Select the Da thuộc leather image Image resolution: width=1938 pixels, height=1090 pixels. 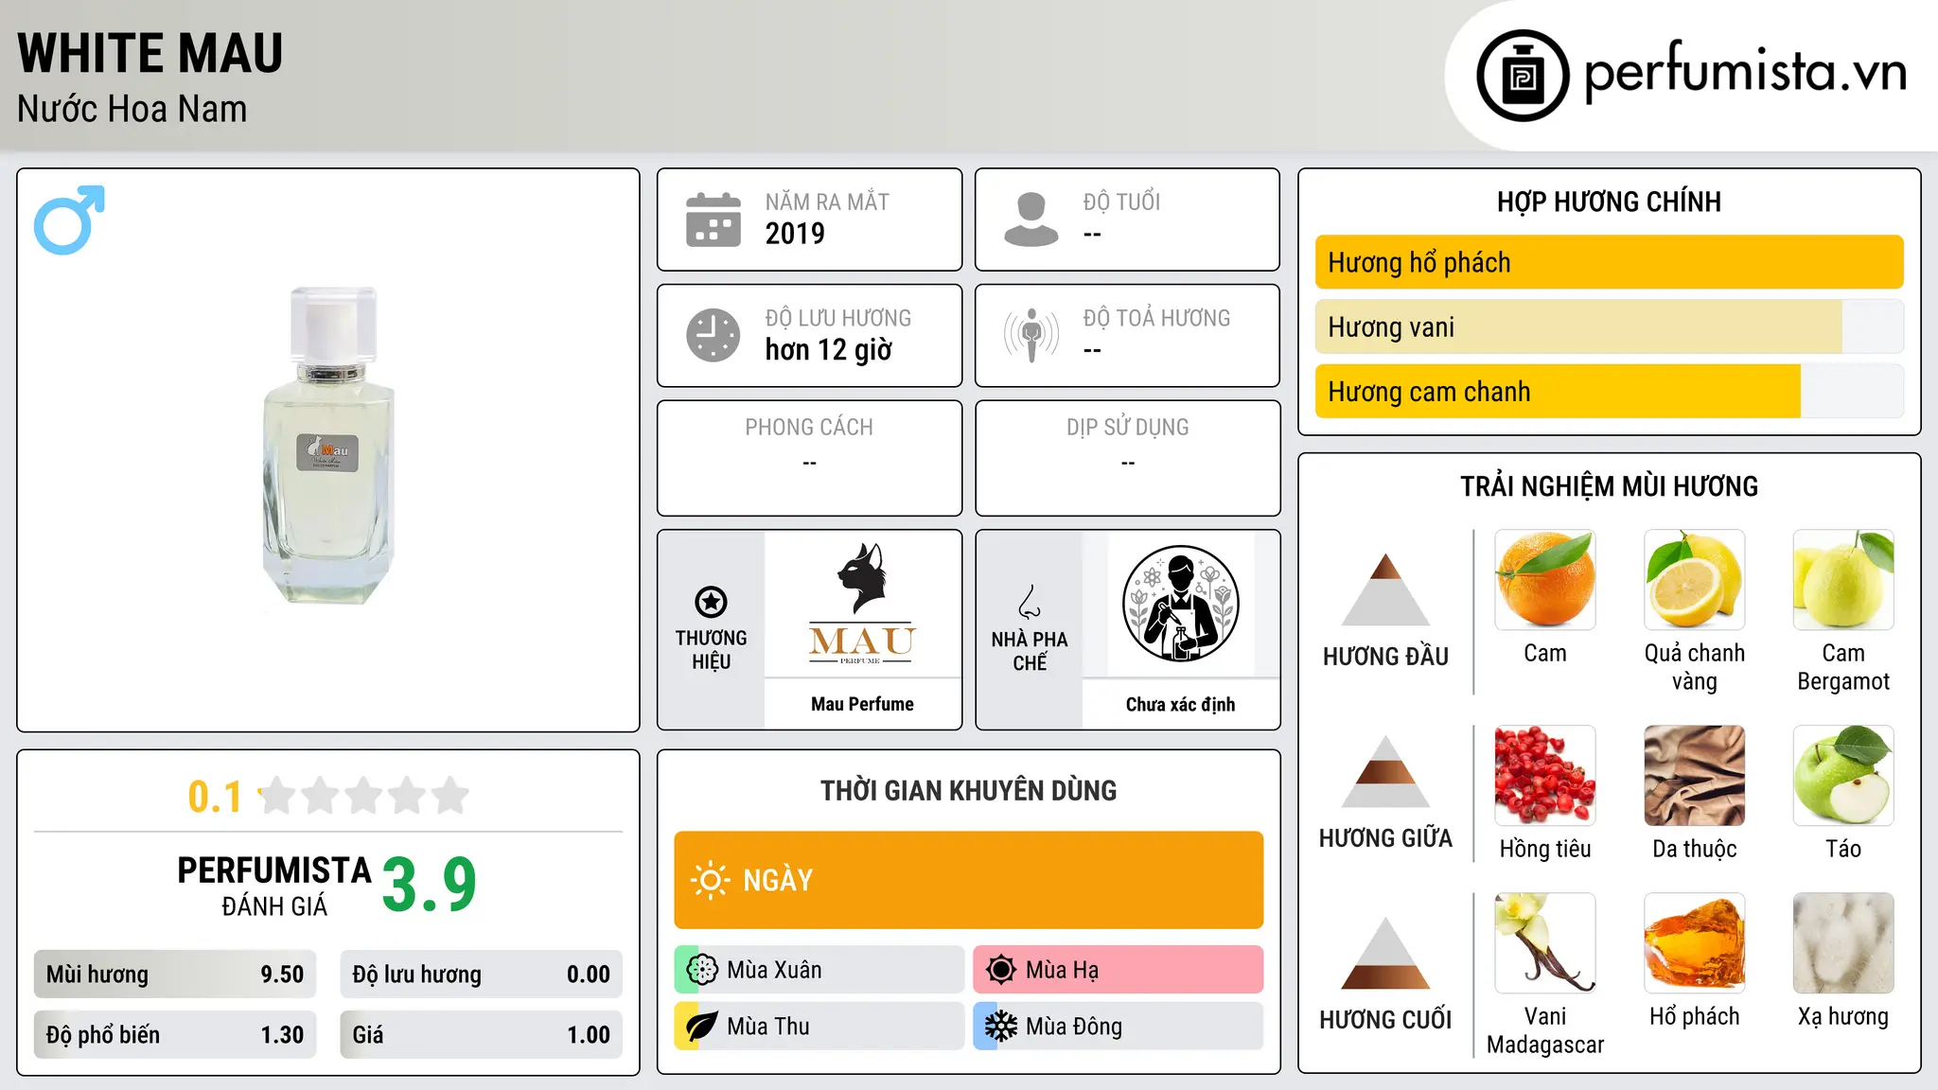(1694, 776)
